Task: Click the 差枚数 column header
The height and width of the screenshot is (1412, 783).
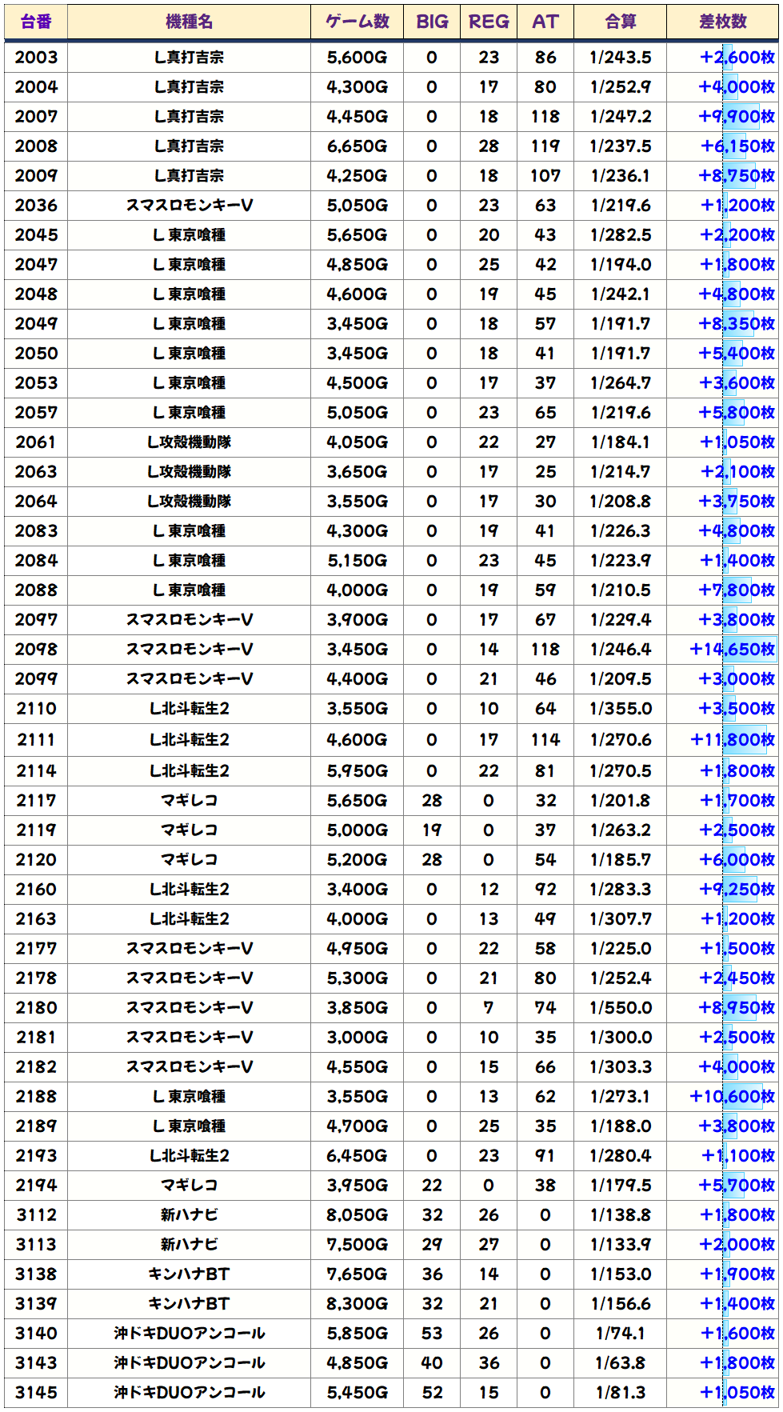Action: tap(723, 22)
